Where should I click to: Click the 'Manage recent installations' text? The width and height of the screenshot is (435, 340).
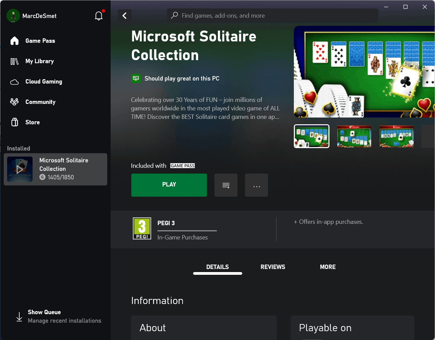[64, 321]
